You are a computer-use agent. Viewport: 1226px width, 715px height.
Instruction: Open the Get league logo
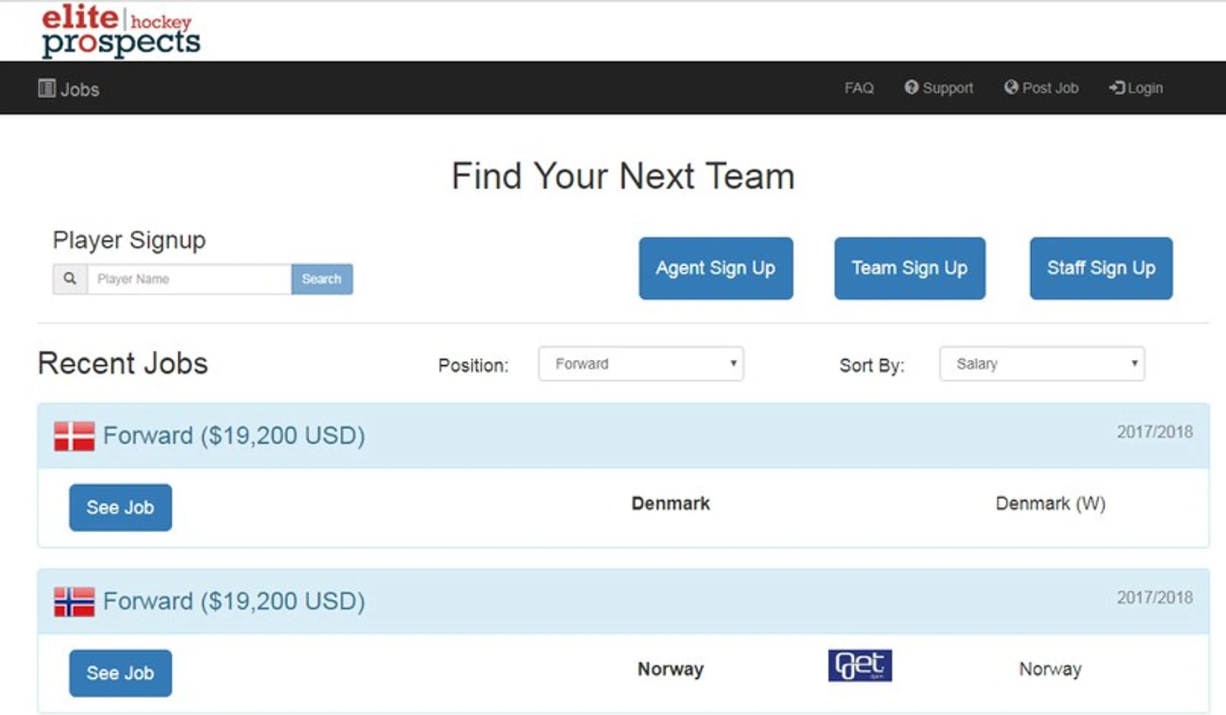pyautogui.click(x=860, y=665)
